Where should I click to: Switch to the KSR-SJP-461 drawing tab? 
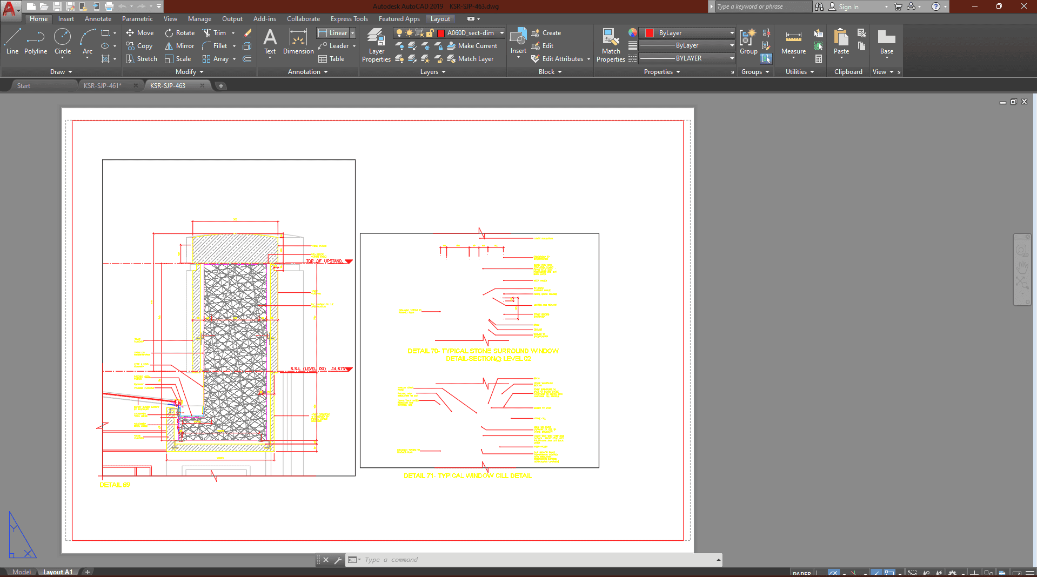pyautogui.click(x=103, y=86)
